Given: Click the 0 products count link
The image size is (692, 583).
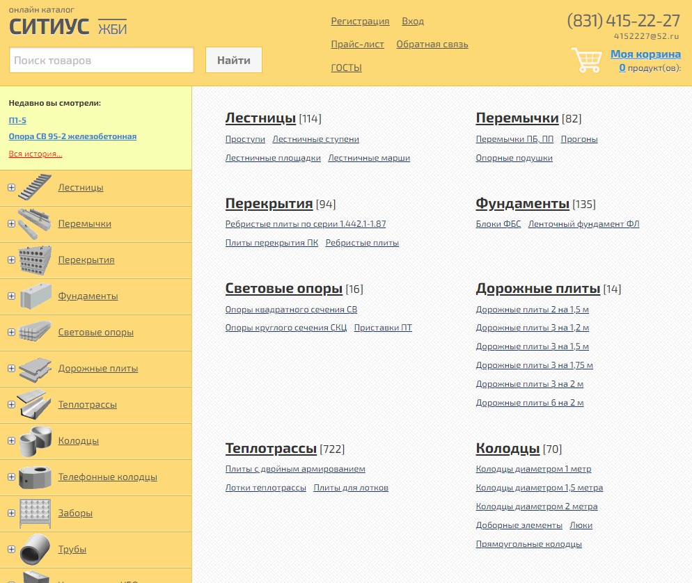Looking at the screenshot, I should coord(622,67).
